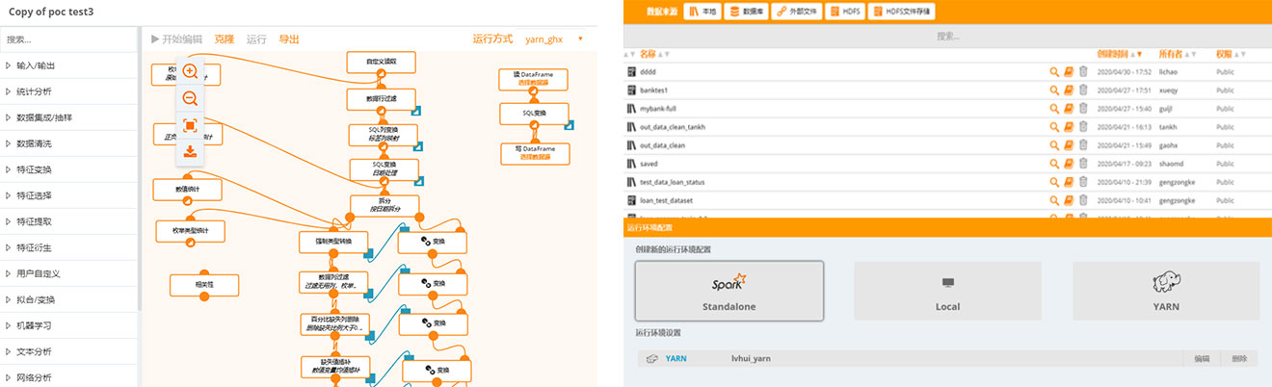Image resolution: width=1272 pixels, height=387 pixels.
Task: Delete the banktes1 dataset via trash icon
Action: point(1082,90)
